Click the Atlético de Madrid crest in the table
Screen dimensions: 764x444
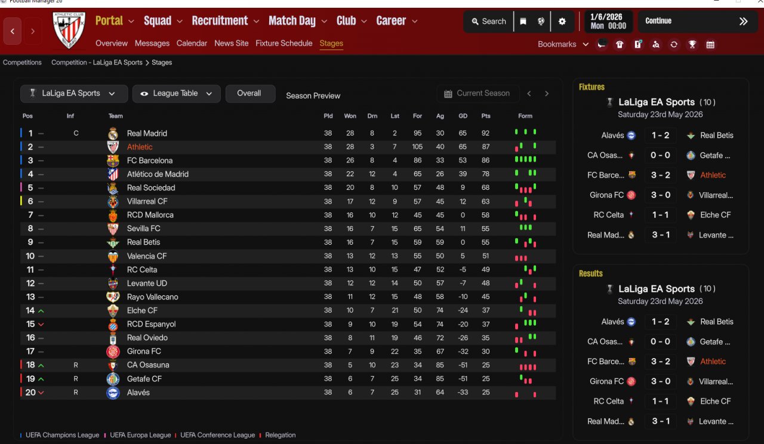click(113, 174)
